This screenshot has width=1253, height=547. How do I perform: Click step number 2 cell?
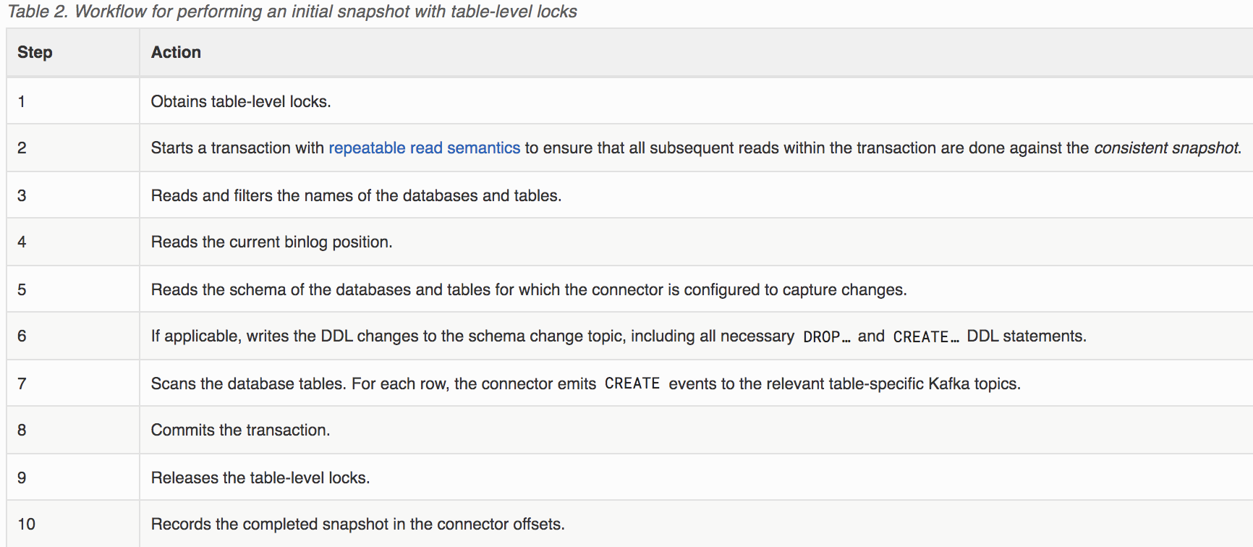[73, 148]
